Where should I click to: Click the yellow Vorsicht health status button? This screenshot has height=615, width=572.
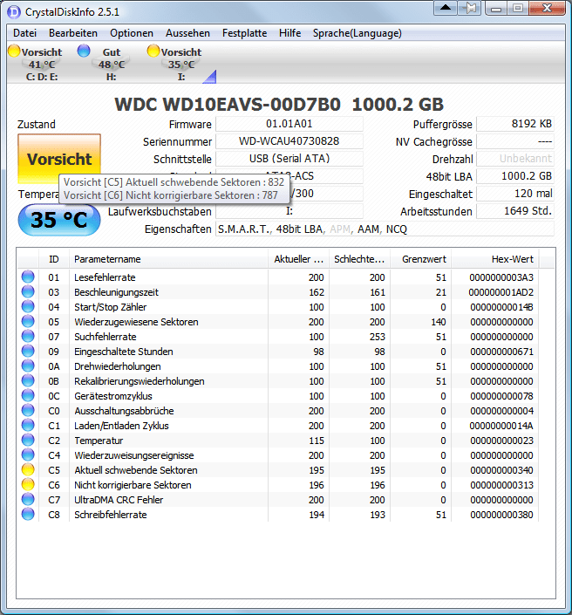(x=59, y=159)
